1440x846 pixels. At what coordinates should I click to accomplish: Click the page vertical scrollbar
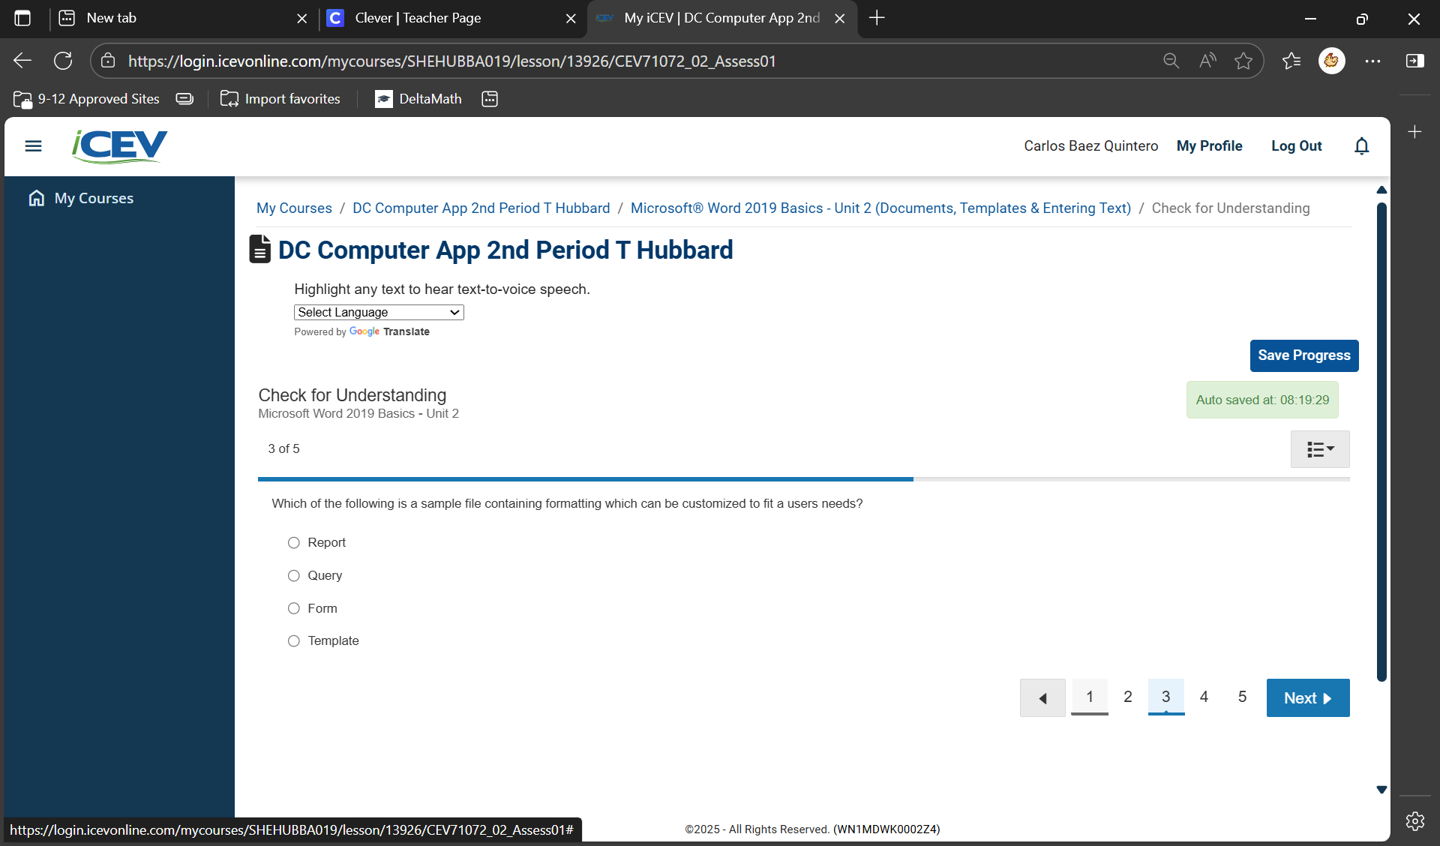pyautogui.click(x=1381, y=441)
